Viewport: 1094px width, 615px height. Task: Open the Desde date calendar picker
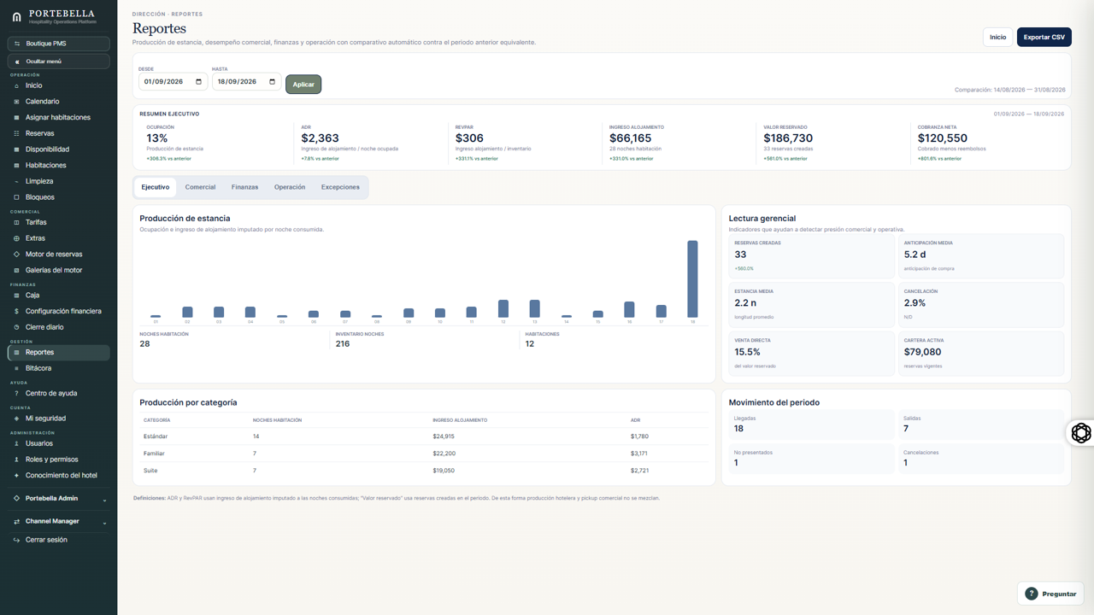coord(199,82)
